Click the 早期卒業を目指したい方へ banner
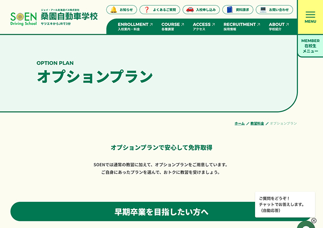323x228 pixels. click(x=161, y=212)
